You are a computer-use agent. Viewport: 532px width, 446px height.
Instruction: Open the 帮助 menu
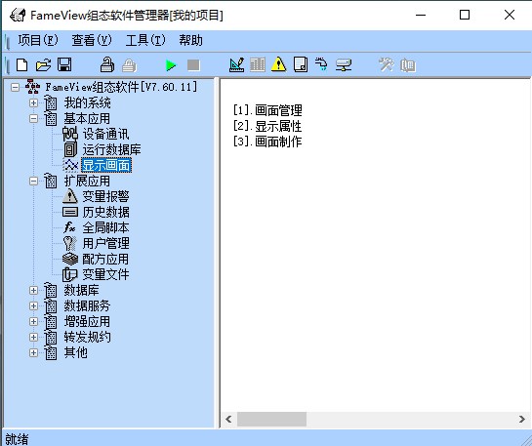click(190, 40)
